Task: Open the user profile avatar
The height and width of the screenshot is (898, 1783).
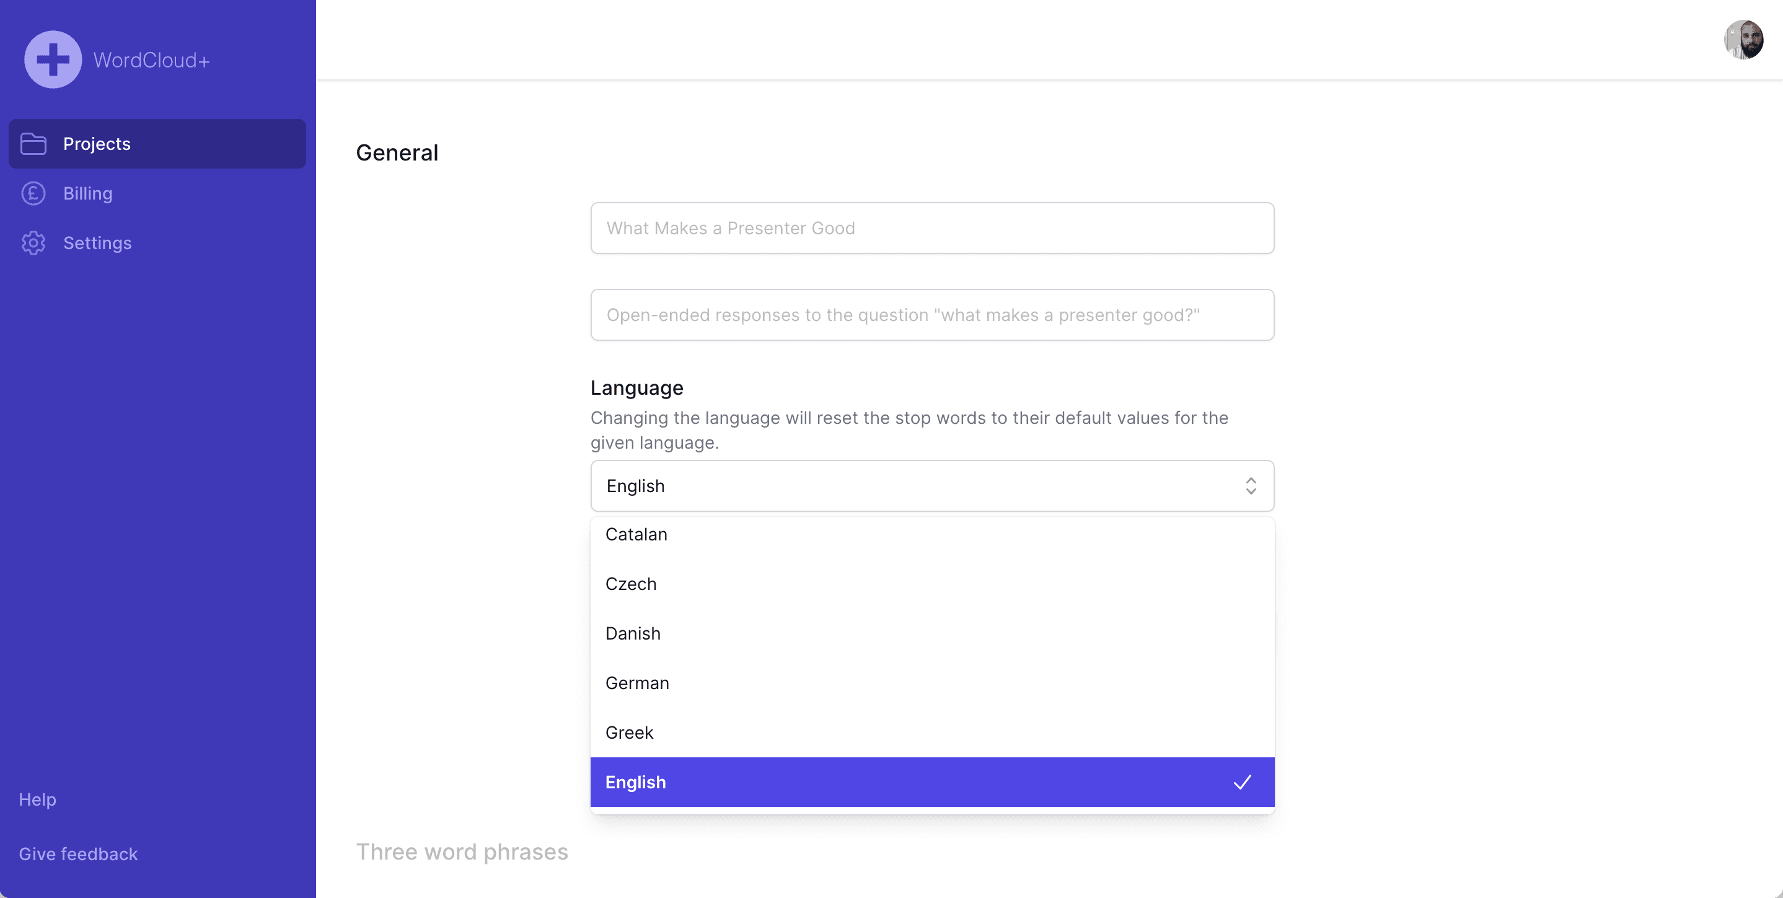Action: (1743, 40)
